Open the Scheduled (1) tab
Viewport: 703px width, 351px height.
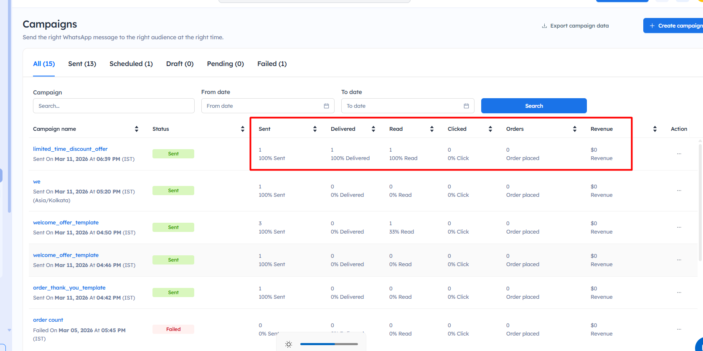(x=131, y=64)
